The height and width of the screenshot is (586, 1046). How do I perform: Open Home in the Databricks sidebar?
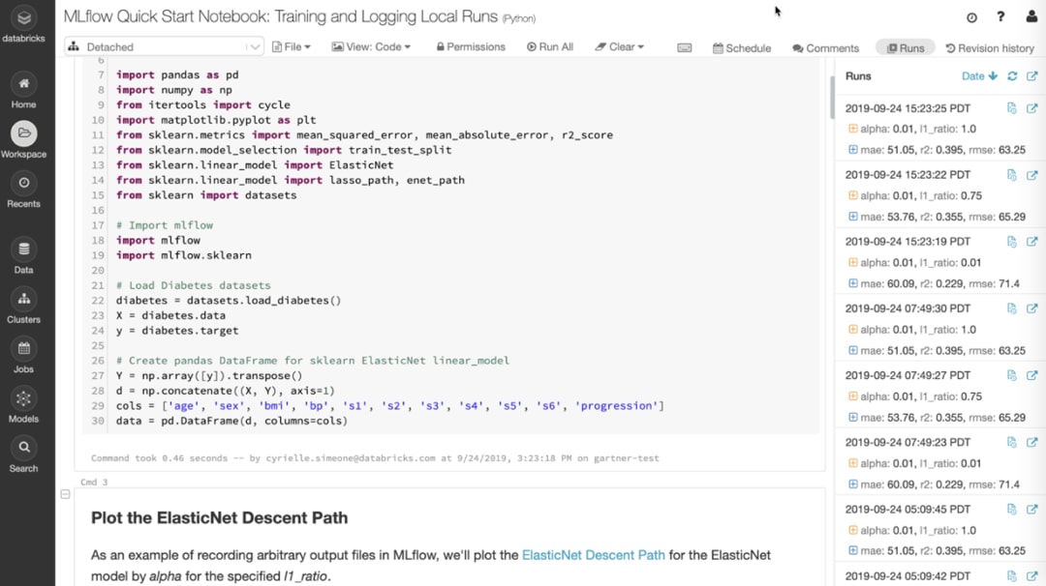(x=23, y=84)
